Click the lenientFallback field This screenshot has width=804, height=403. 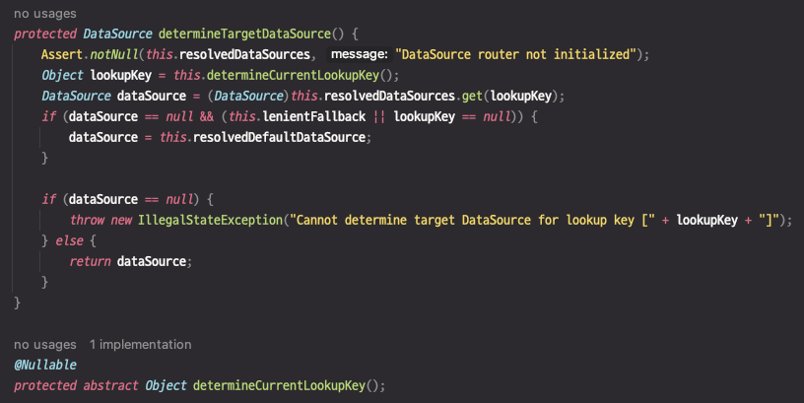point(313,117)
